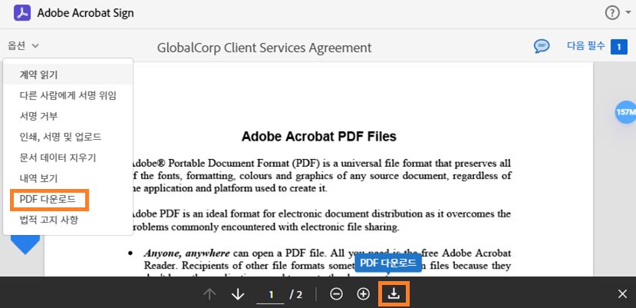
Task: Click the '/ 2' total pages text
Action: (296, 295)
